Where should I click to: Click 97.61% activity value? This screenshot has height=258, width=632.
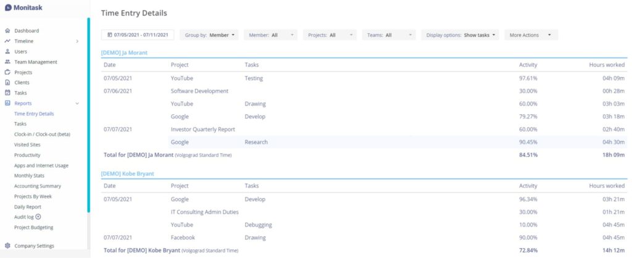tap(528, 78)
